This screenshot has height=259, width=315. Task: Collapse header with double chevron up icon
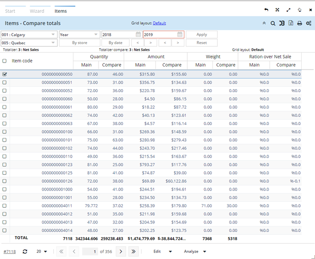tap(264, 23)
